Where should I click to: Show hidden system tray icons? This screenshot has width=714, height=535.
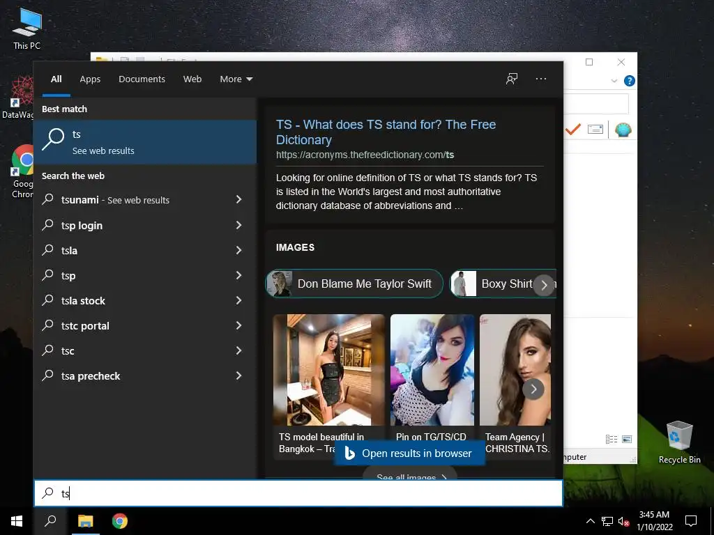point(590,521)
